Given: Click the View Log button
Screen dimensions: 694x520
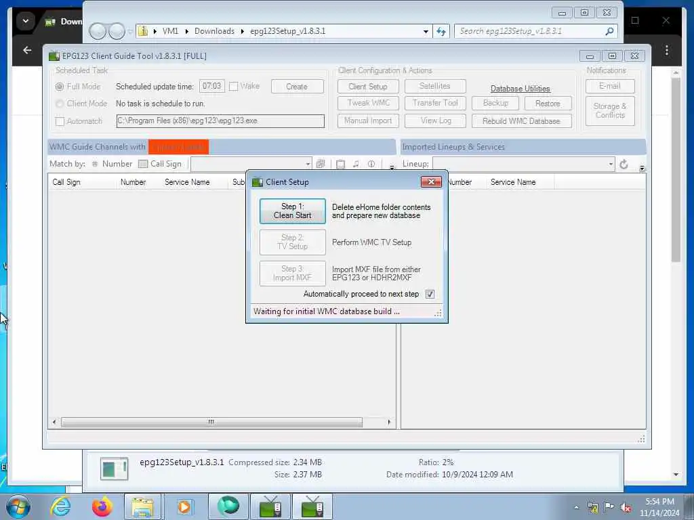Looking at the screenshot, I should tap(435, 121).
